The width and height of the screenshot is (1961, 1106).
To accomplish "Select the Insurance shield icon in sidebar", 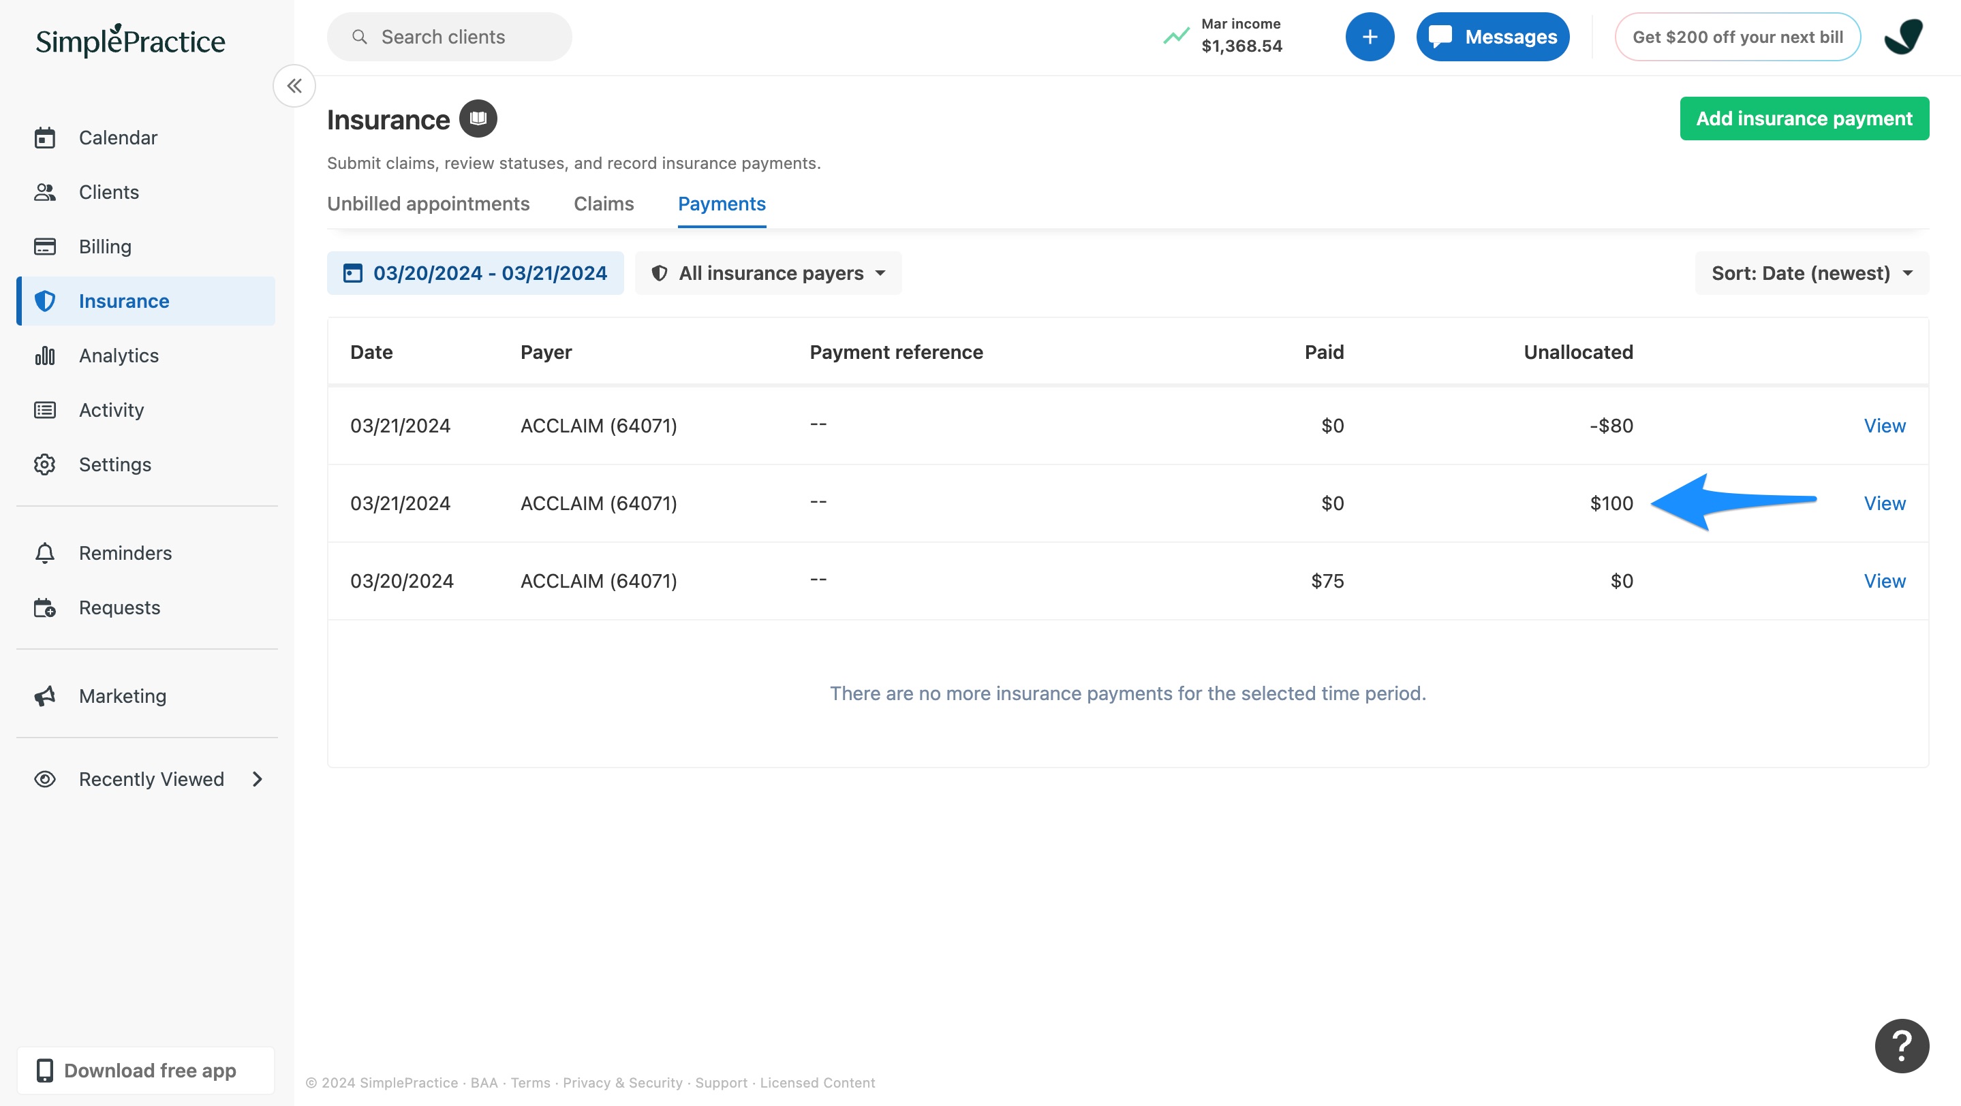I will [x=45, y=301].
